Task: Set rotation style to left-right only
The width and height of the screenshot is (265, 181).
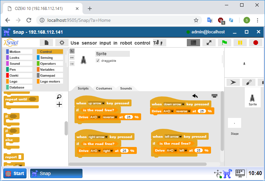Action: pyautogui.click(x=72, y=58)
